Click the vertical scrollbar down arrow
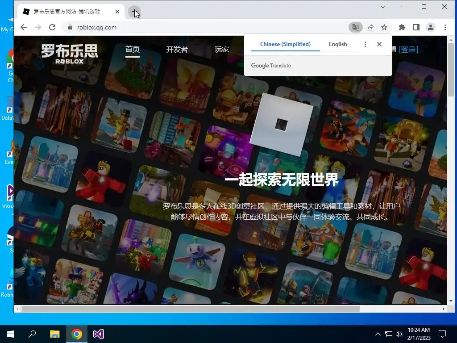The height and width of the screenshot is (343, 457). [x=451, y=301]
